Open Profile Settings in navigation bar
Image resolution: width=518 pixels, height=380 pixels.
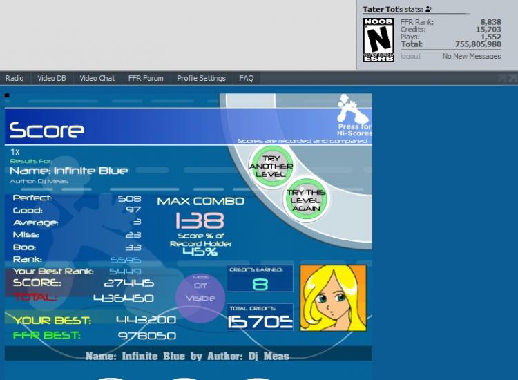click(201, 78)
